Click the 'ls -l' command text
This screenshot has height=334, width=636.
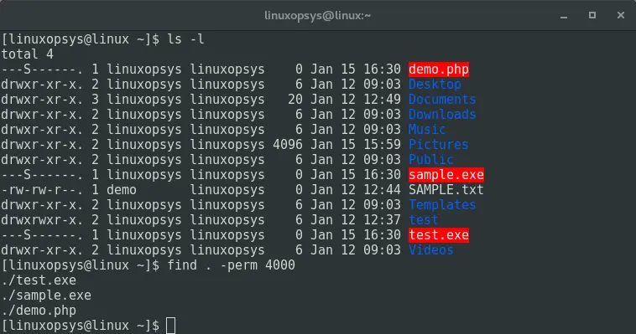[x=185, y=39]
